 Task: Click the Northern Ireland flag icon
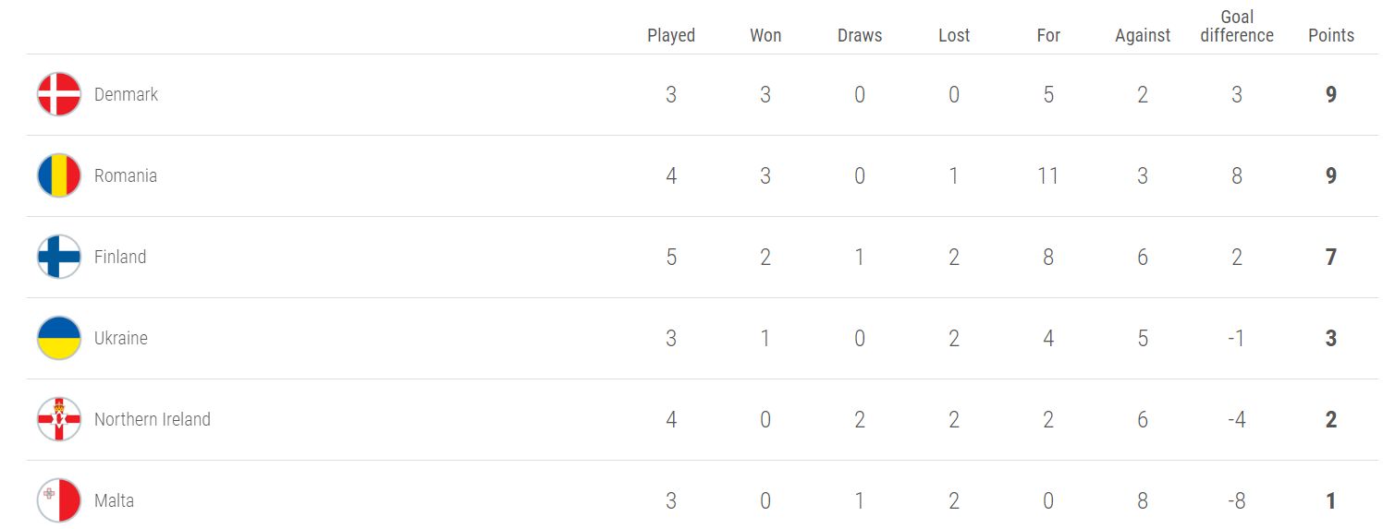click(x=59, y=419)
